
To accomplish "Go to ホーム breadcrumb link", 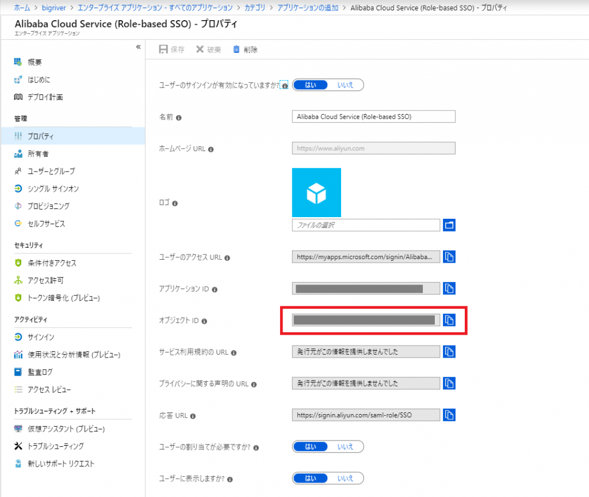I will tap(22, 7).
